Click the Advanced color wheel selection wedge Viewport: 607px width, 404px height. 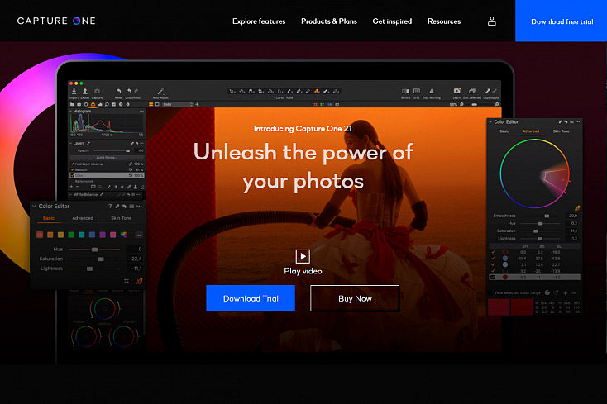(555, 178)
